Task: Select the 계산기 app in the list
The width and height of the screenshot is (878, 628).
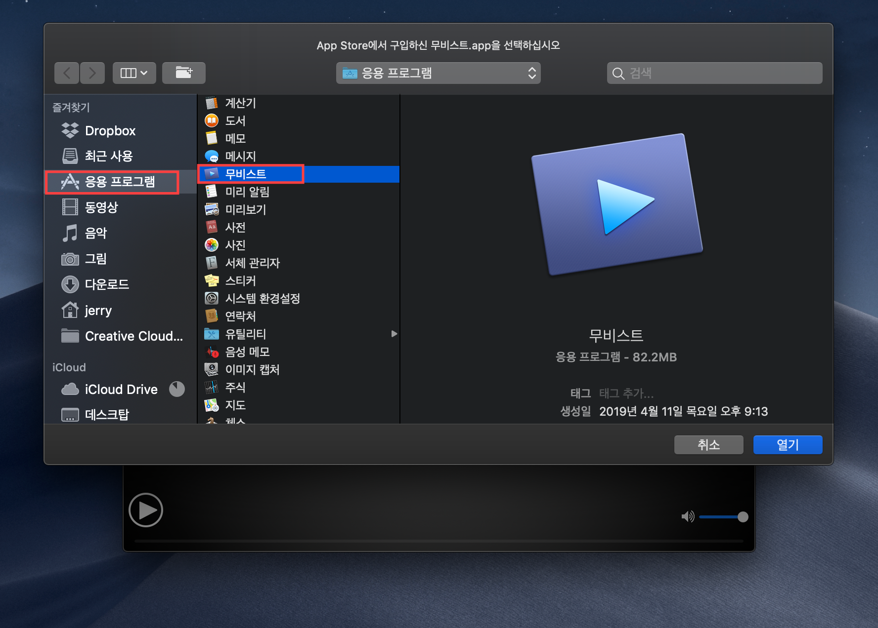Action: 299,103
